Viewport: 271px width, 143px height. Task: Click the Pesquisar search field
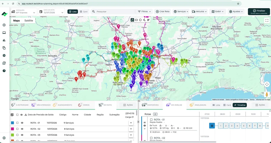(113, 12)
